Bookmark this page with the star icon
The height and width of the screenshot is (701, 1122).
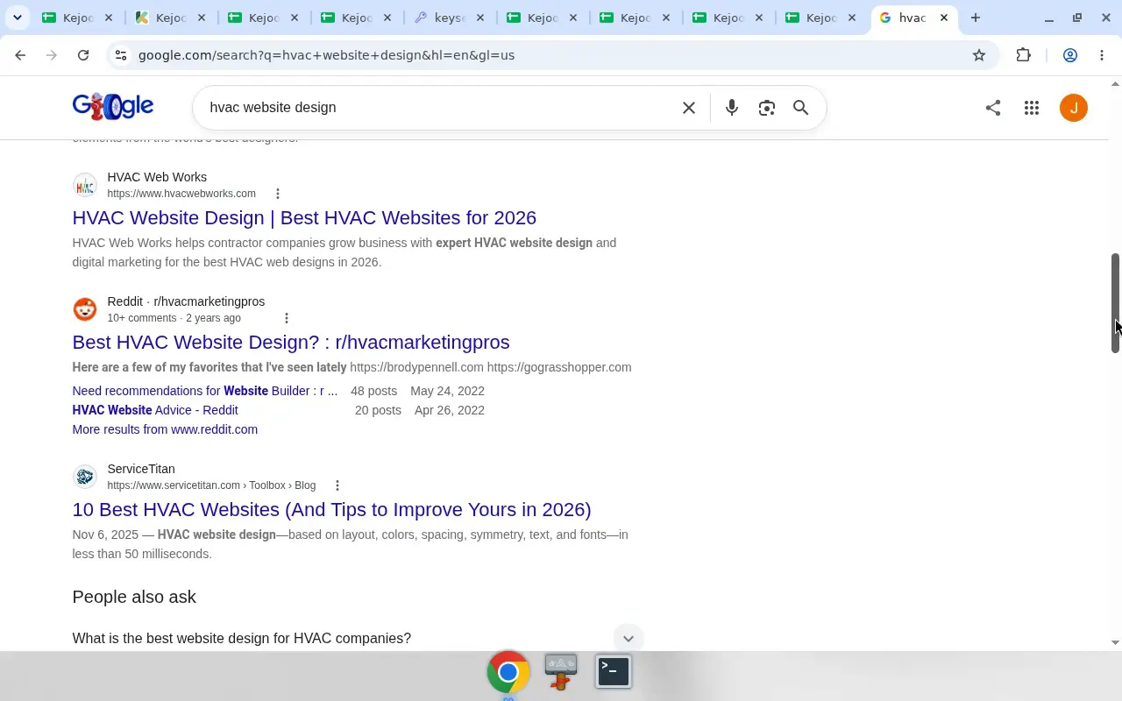[979, 55]
